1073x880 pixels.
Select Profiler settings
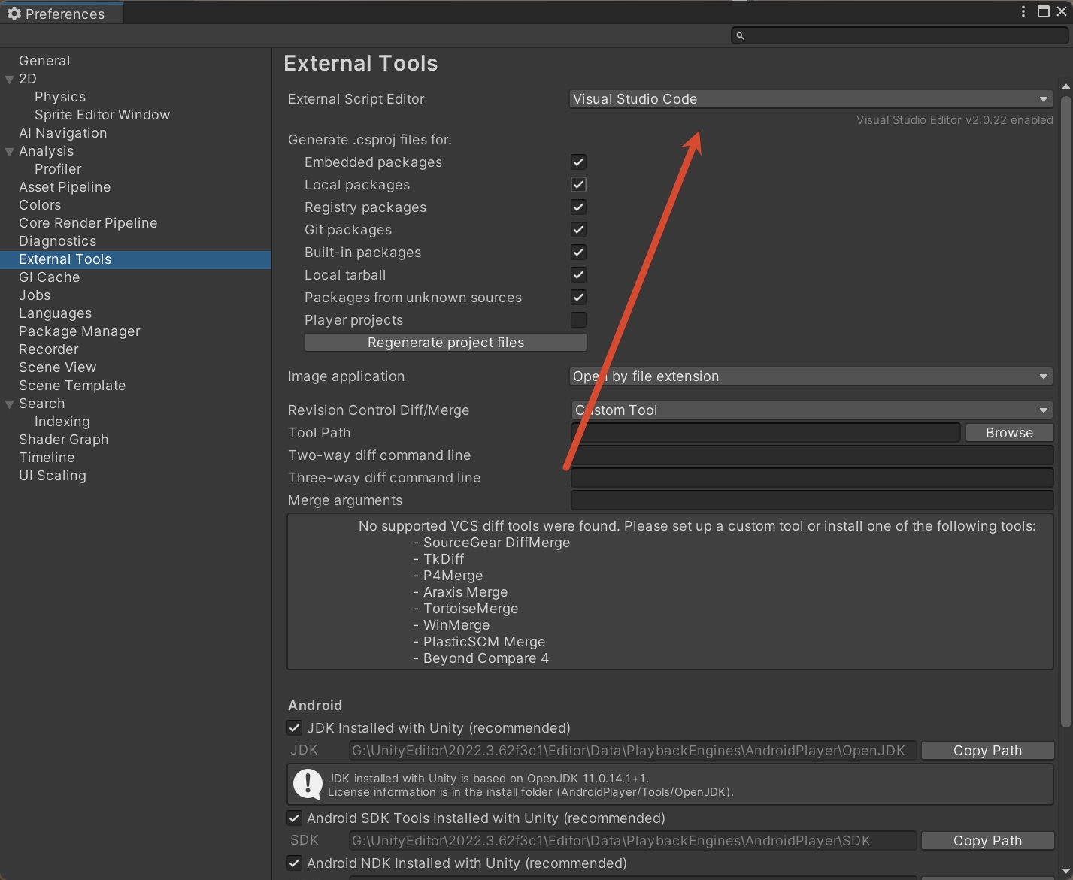(58, 169)
